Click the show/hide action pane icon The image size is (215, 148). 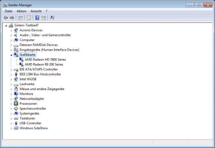(x=44, y=18)
